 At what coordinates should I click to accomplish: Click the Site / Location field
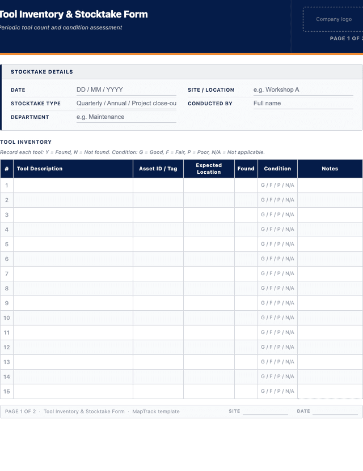[303, 89]
